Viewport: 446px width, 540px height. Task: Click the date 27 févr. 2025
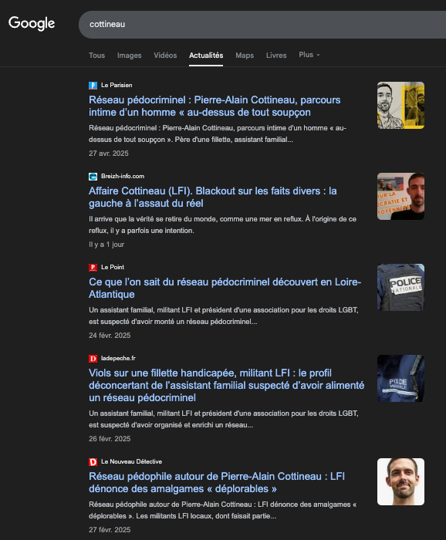click(110, 529)
